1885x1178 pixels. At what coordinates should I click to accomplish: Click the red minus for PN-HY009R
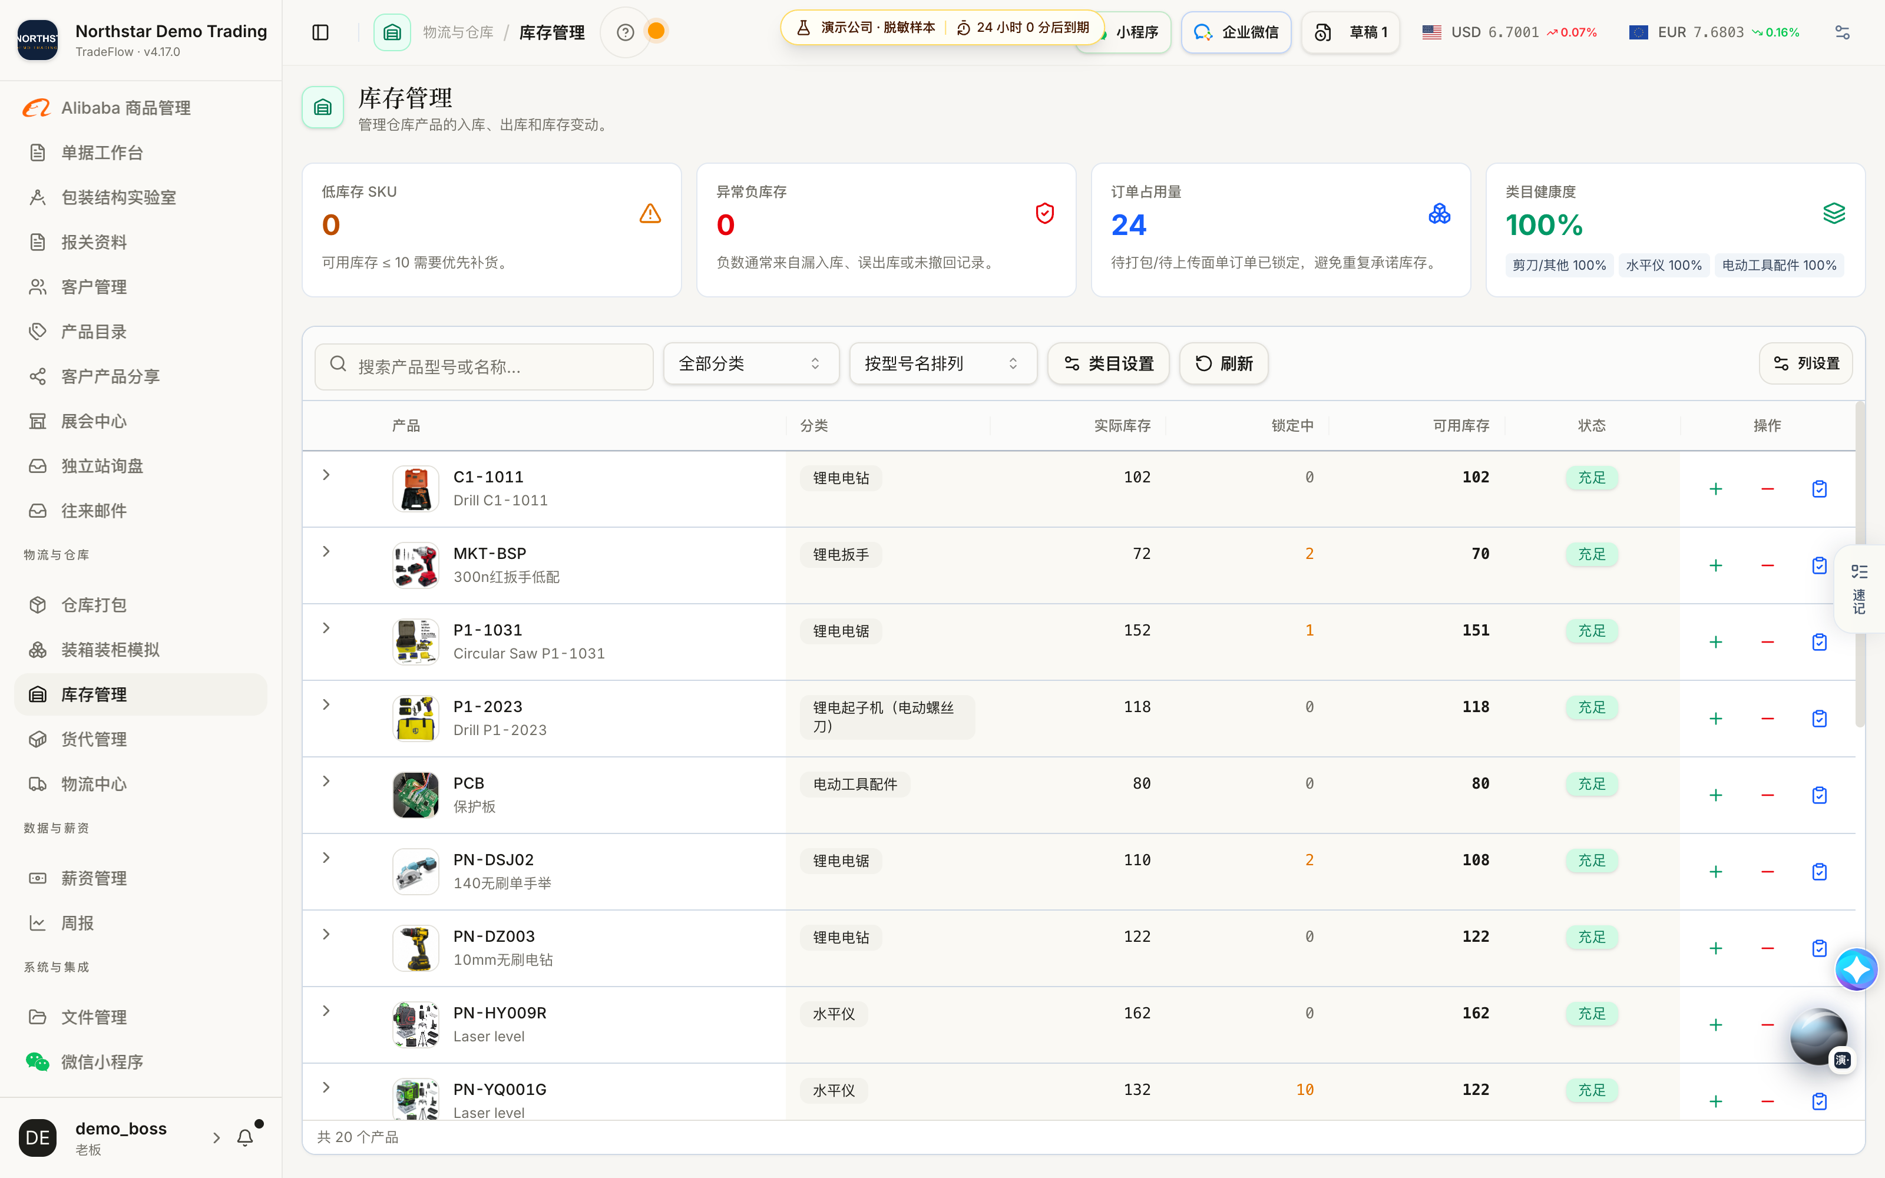point(1767,1025)
